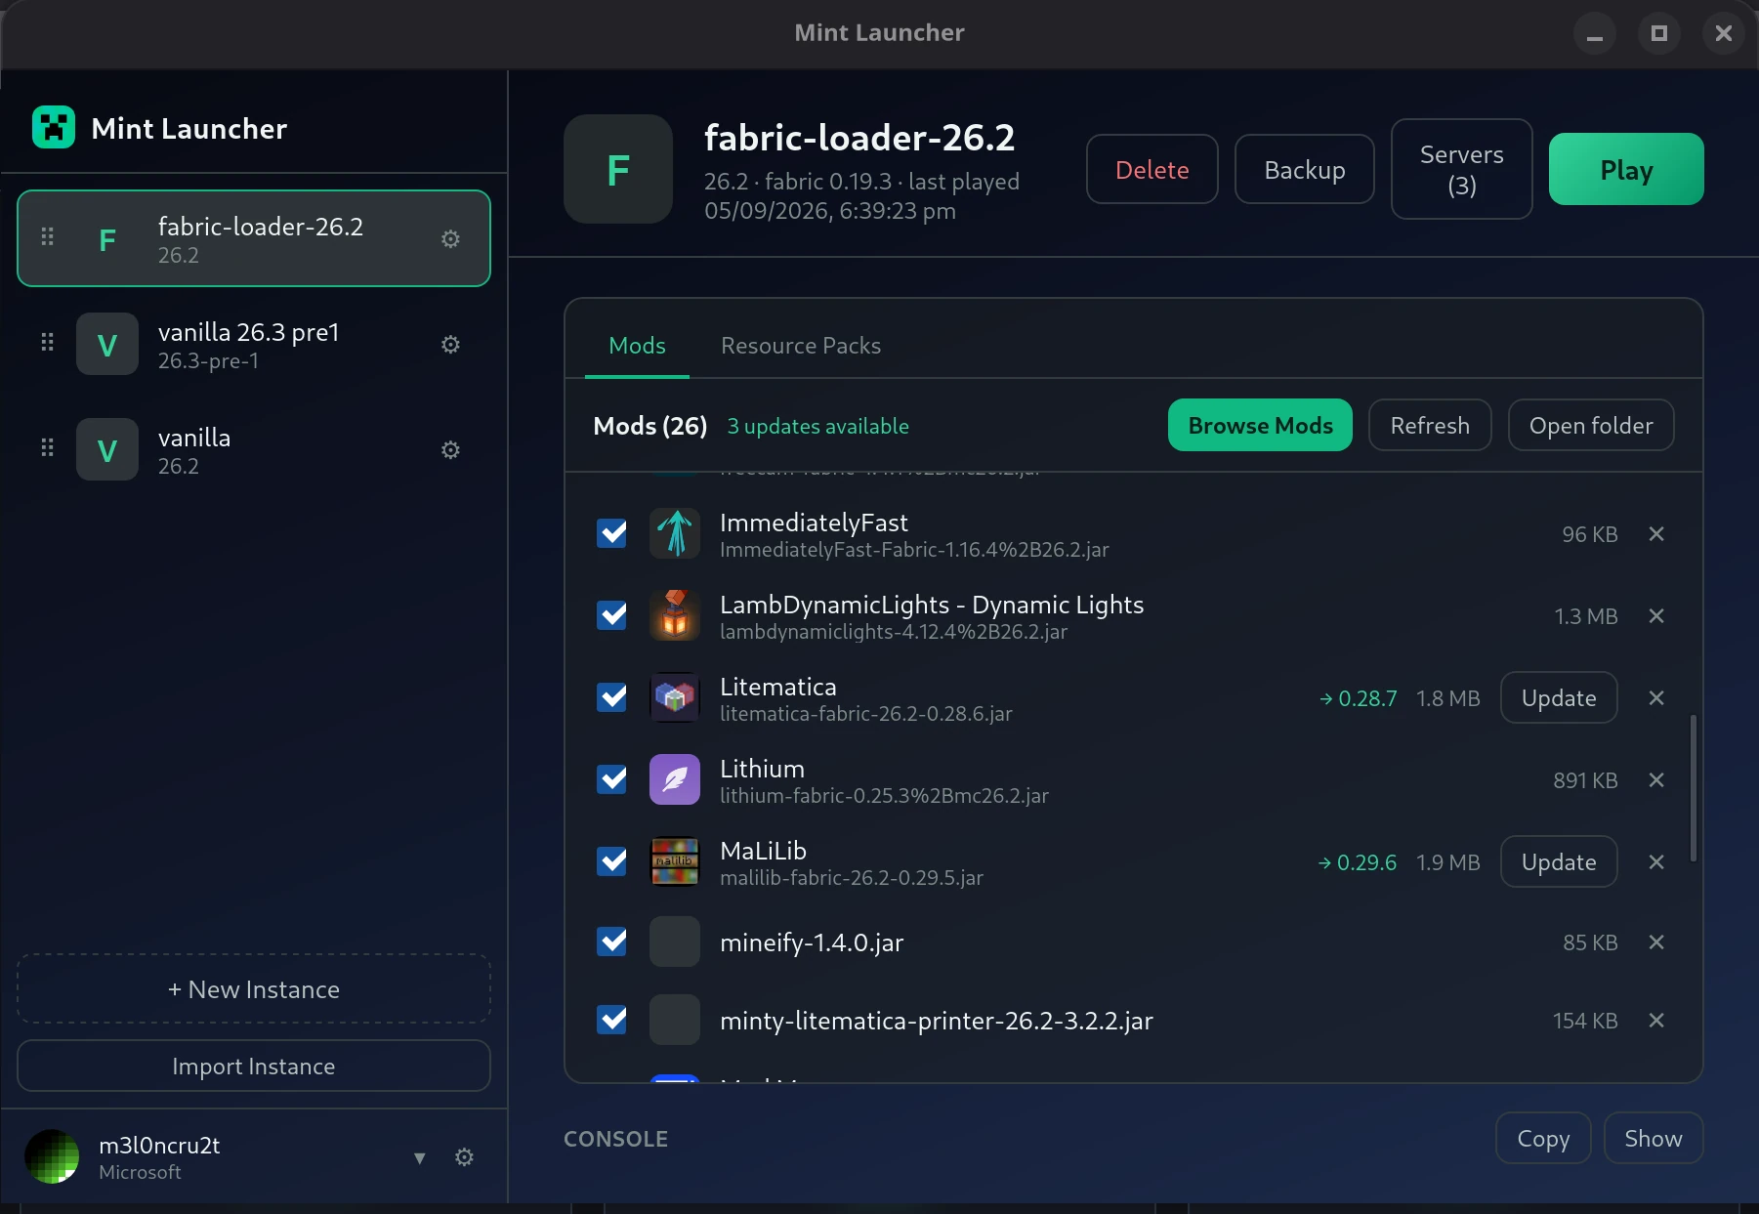The width and height of the screenshot is (1759, 1214).
Task: Remove MaLiLib mod with its X
Action: 1656,862
